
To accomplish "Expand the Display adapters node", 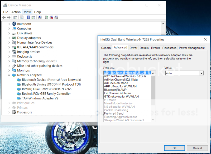I will 9,38.
